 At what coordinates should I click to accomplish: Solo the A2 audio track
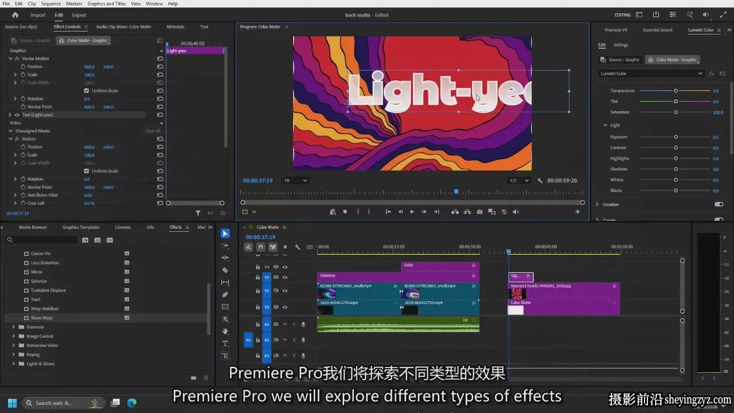click(294, 340)
